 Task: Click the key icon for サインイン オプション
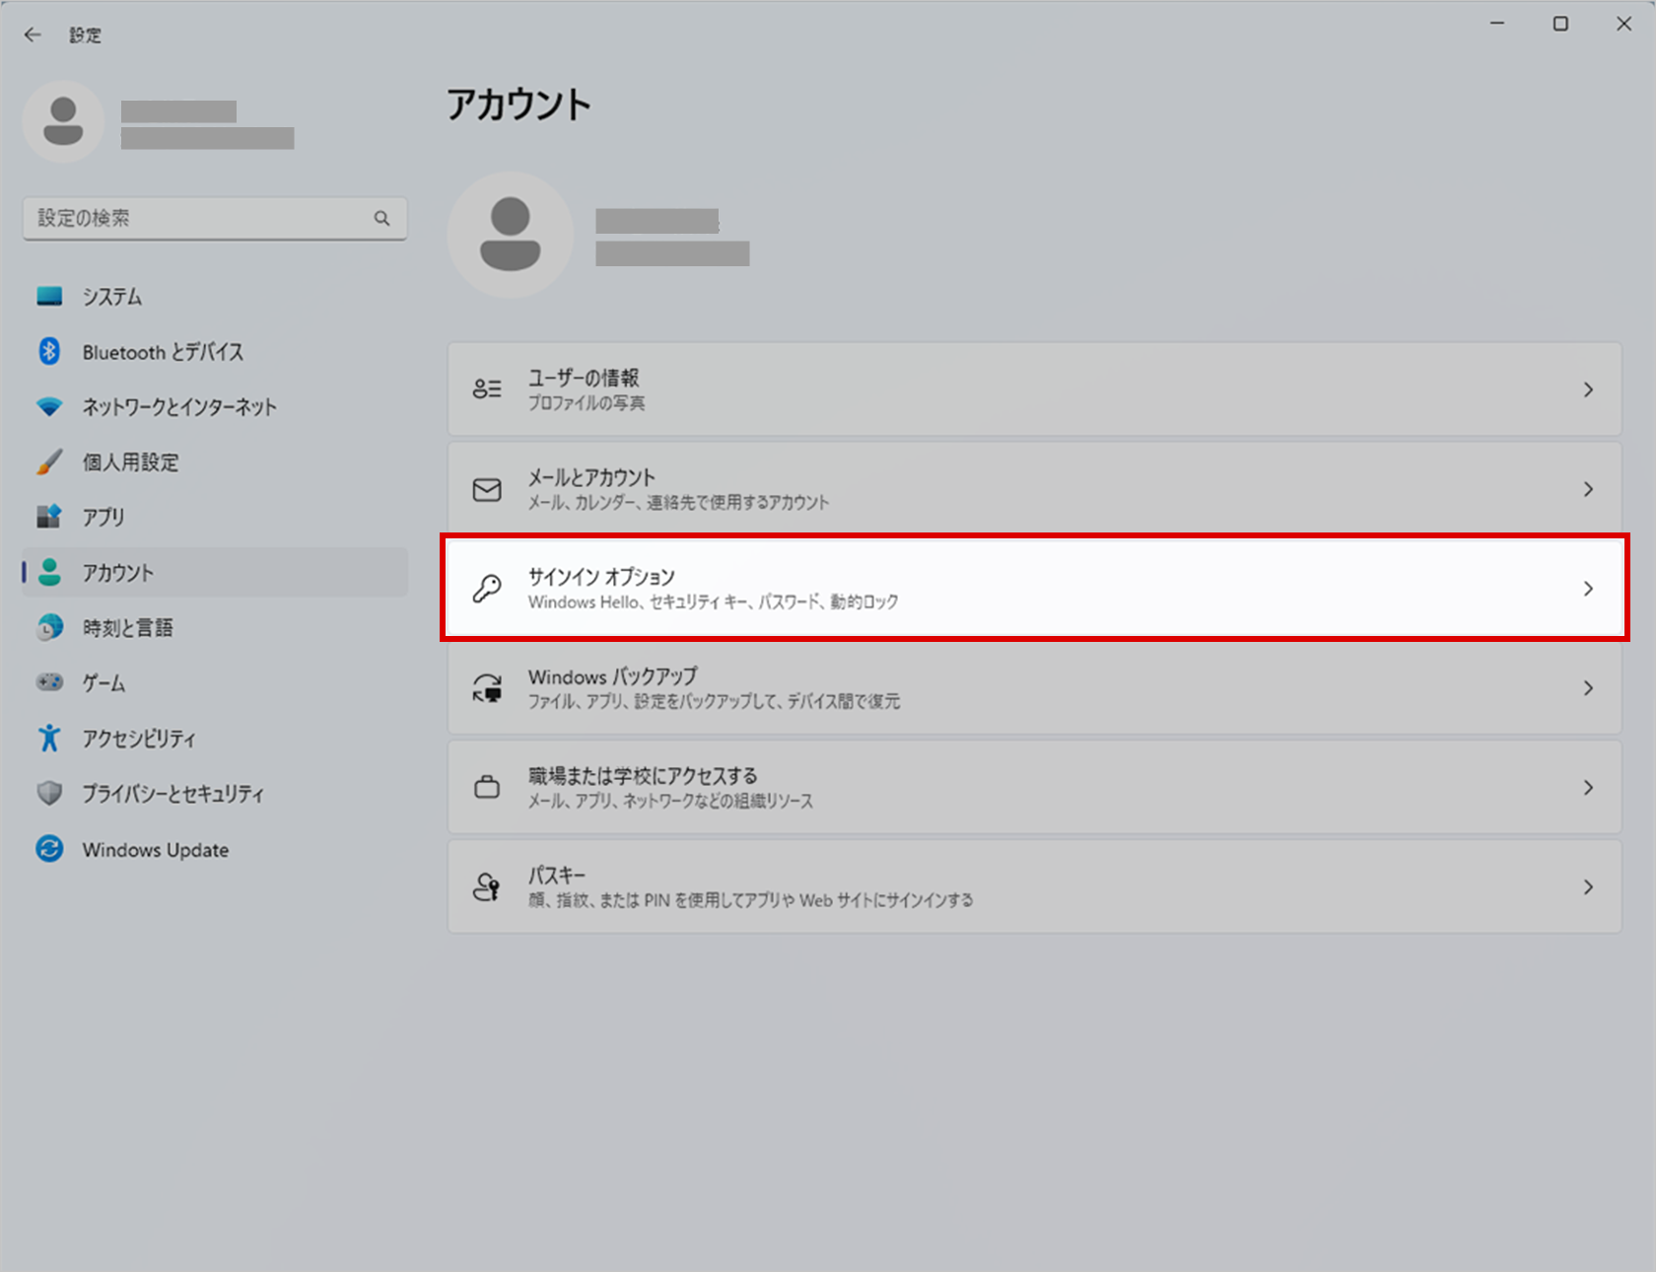(x=487, y=589)
